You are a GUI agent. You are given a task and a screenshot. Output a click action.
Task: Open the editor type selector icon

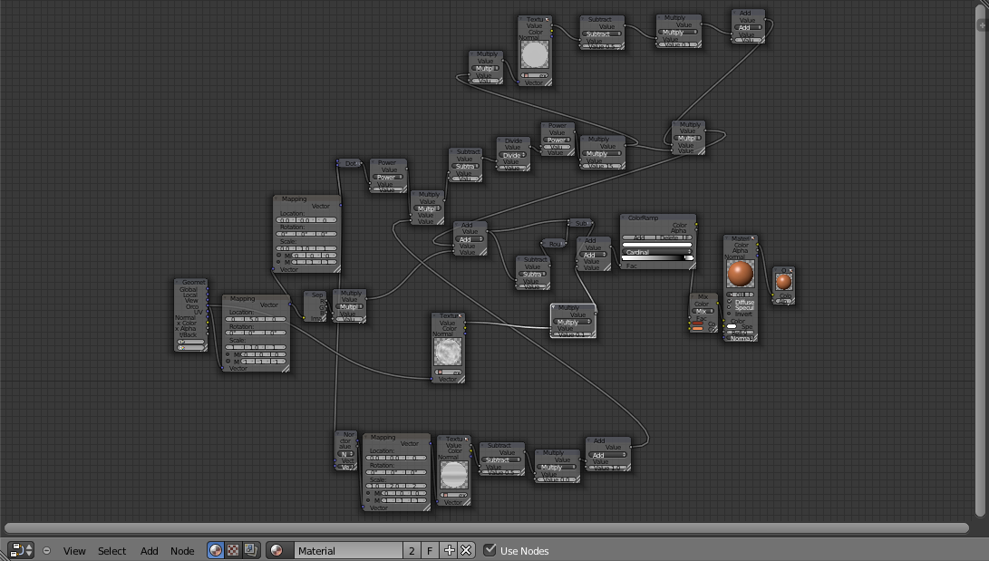(20, 550)
